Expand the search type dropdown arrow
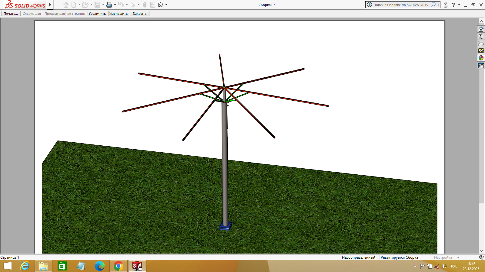This screenshot has height=272, width=485. [x=438, y=5]
